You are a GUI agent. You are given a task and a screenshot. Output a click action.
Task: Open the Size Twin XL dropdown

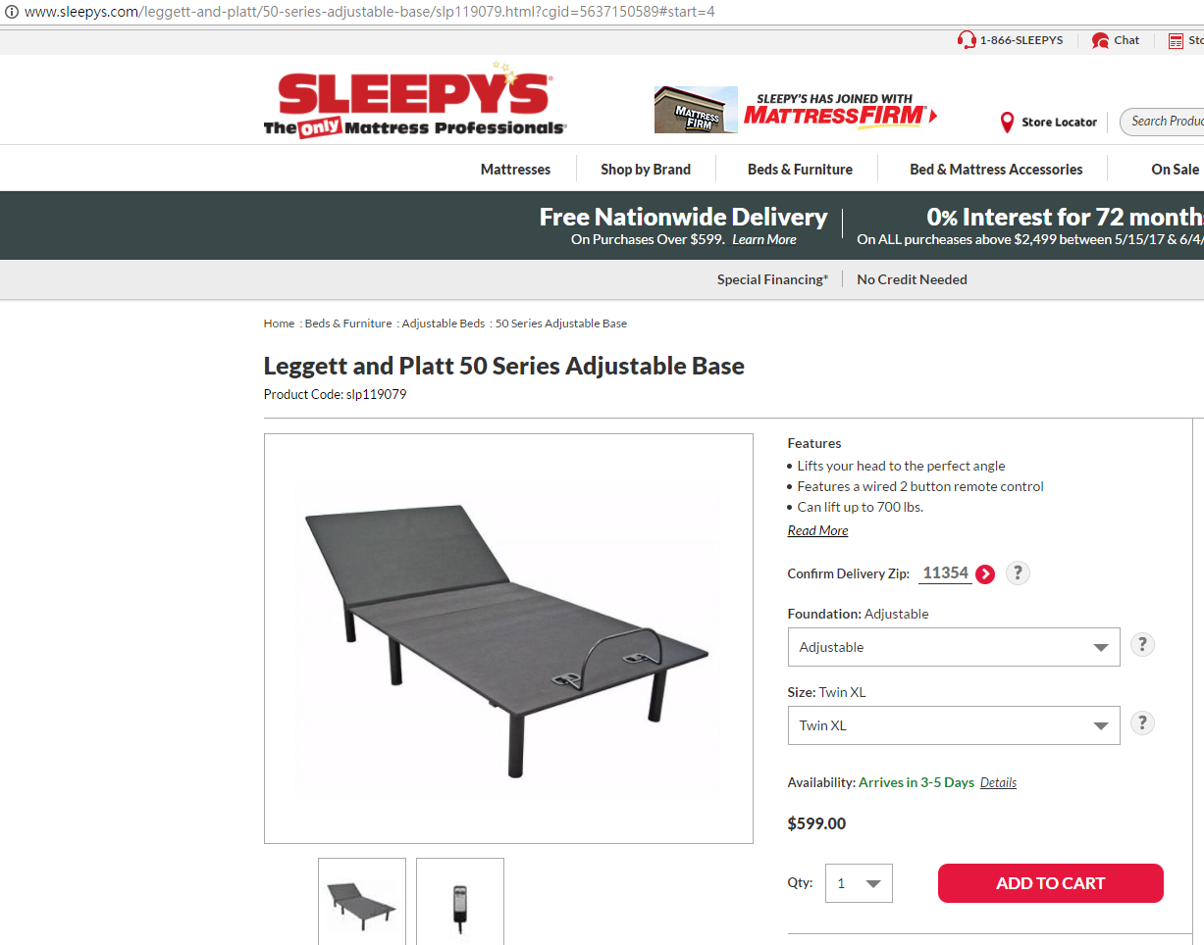954,725
